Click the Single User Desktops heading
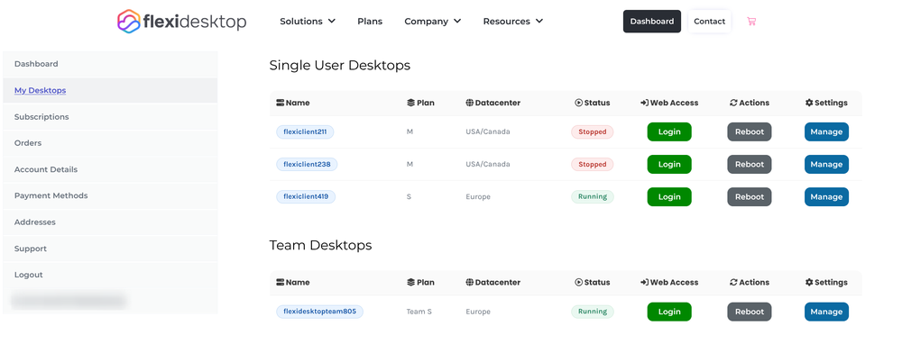 tap(340, 66)
